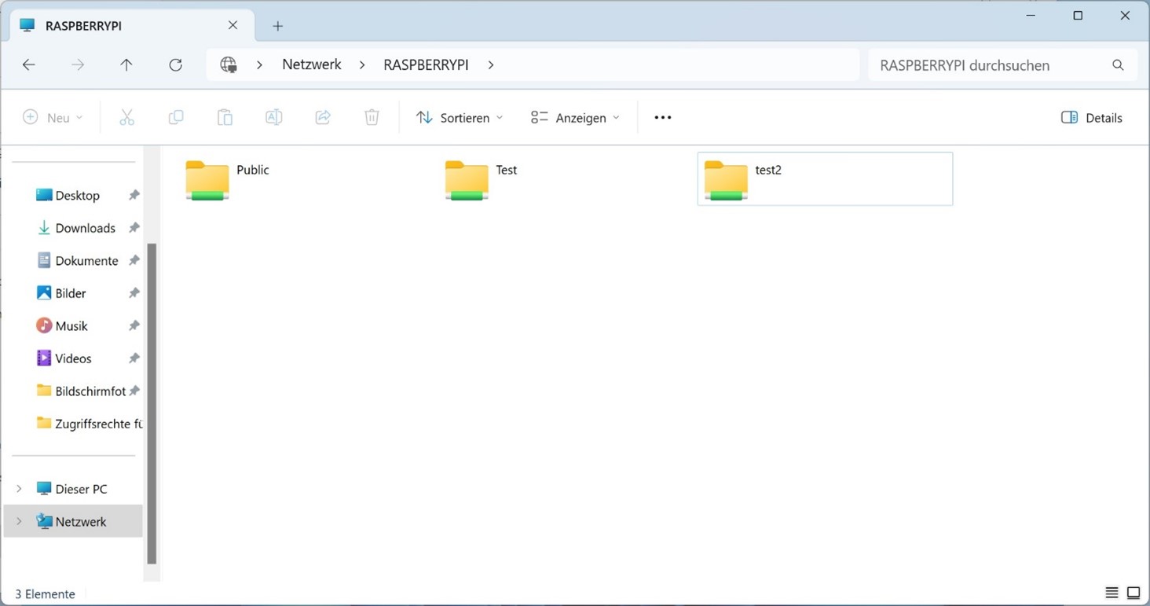Minimize the Explorer window
Screen dimensions: 1150x606
point(1031,16)
